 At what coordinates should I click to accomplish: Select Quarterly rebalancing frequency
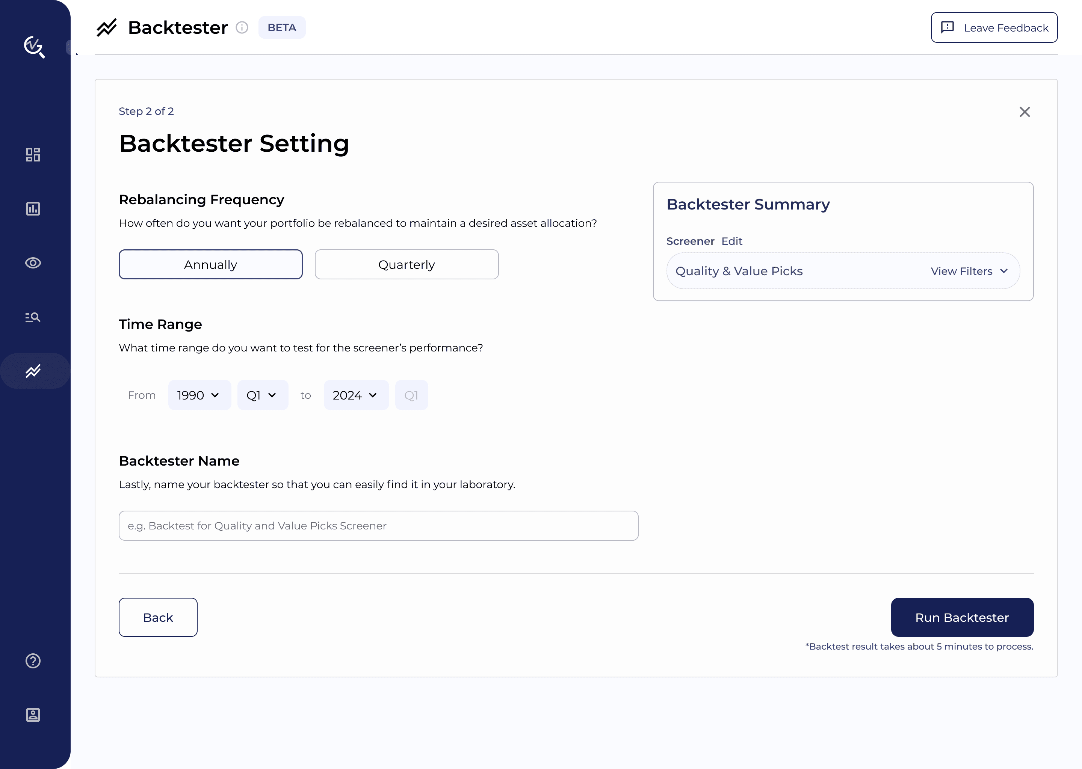pyautogui.click(x=407, y=265)
